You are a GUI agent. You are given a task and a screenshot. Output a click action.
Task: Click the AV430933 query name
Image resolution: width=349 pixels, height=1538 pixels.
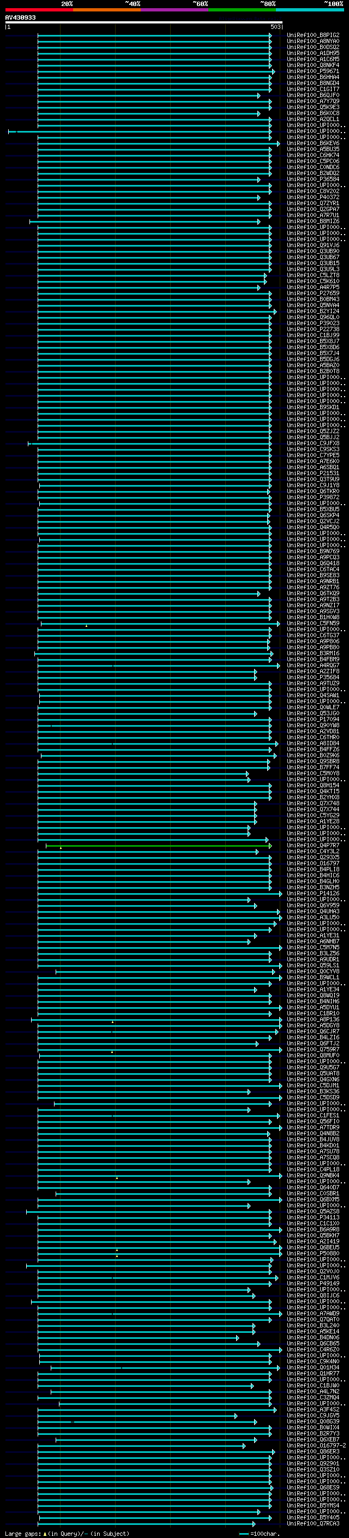(20, 17)
